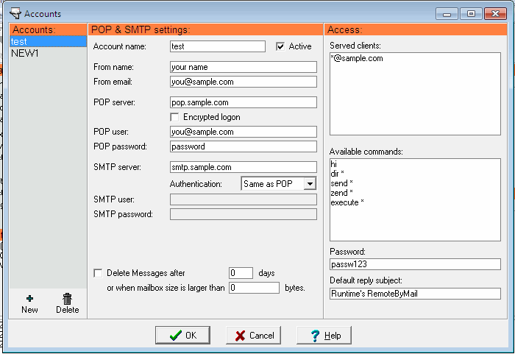Enable the Encrypted logon checkbox

coord(175,117)
